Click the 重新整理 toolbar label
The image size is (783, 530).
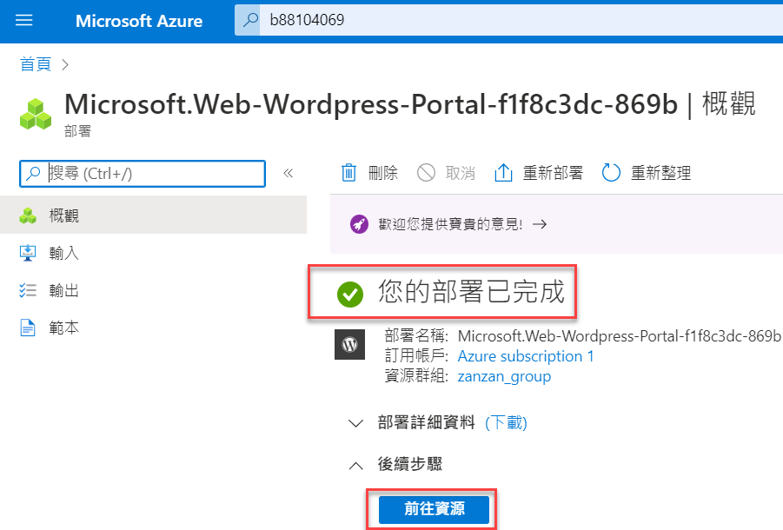click(x=661, y=173)
